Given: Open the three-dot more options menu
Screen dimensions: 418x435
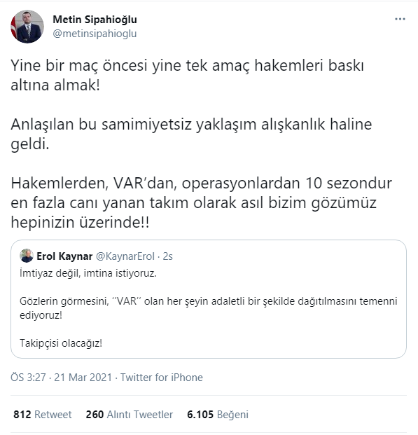Looking at the screenshot, I should point(400,19).
